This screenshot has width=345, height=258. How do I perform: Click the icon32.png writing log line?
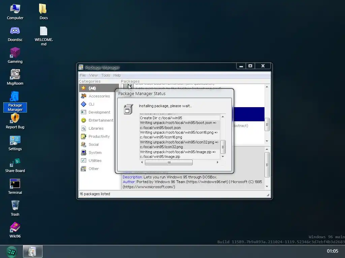coord(180,144)
